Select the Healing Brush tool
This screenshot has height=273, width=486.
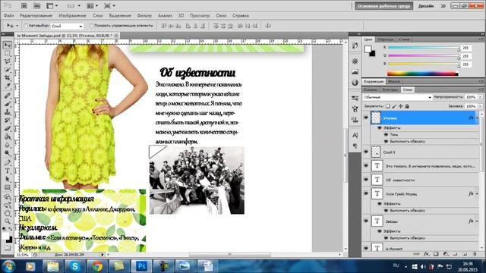pyautogui.click(x=8, y=96)
